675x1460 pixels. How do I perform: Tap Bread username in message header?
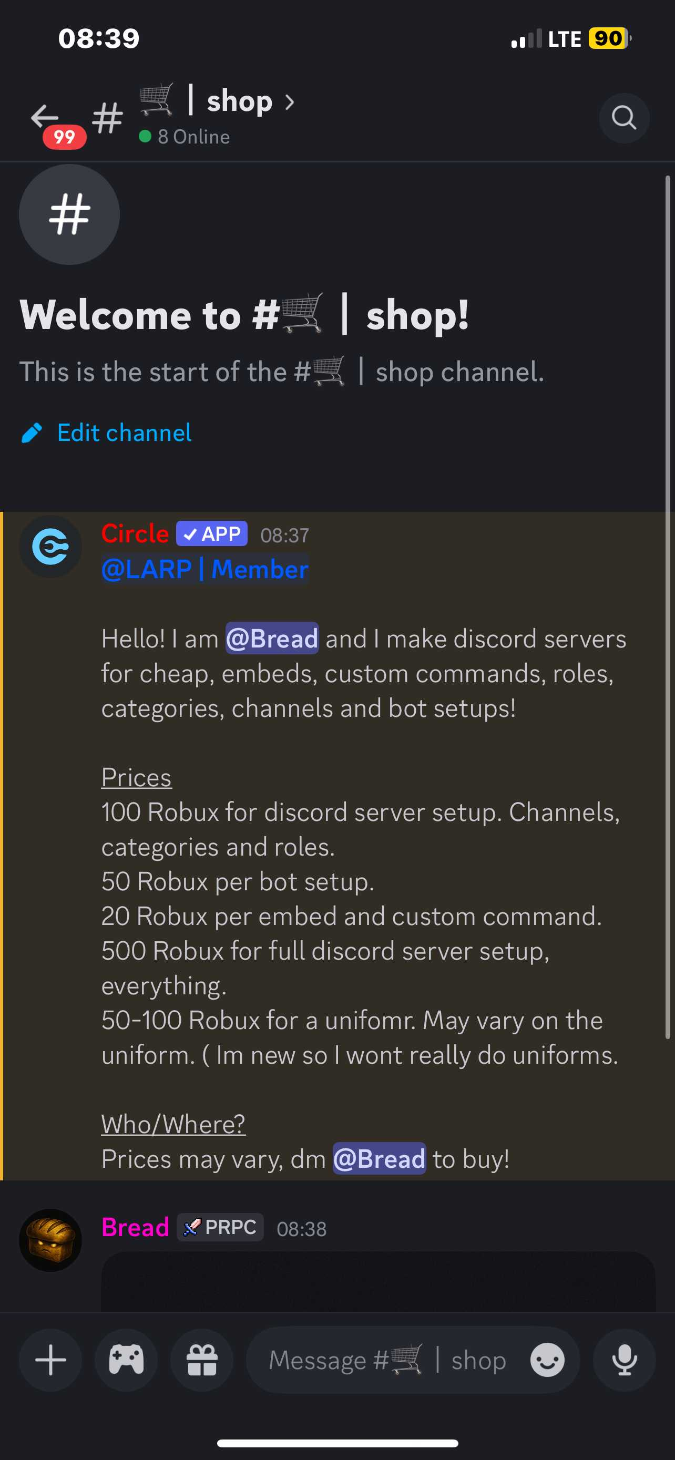[135, 1228]
